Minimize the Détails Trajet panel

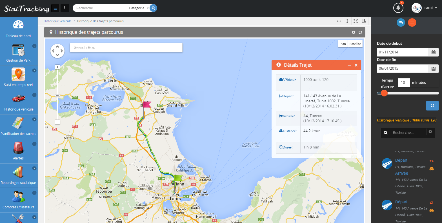pos(349,65)
